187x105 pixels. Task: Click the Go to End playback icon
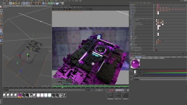pos(106,90)
